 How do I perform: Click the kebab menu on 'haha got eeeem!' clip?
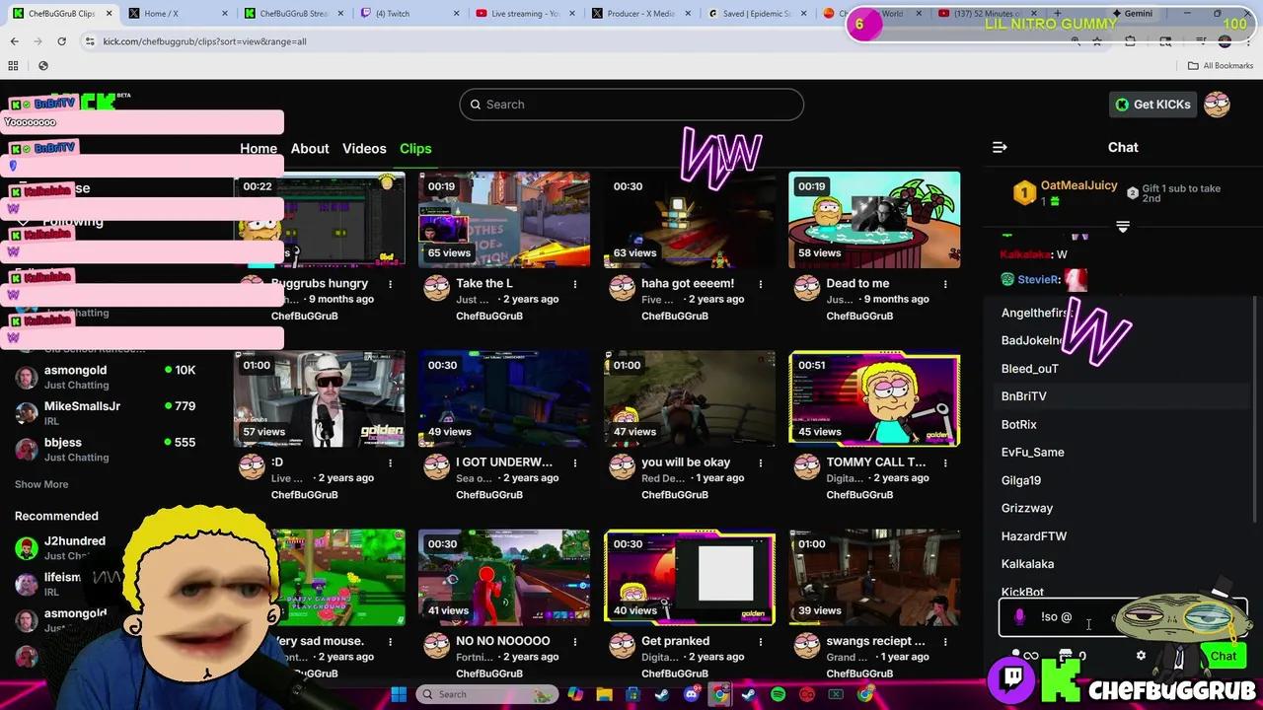(x=760, y=283)
